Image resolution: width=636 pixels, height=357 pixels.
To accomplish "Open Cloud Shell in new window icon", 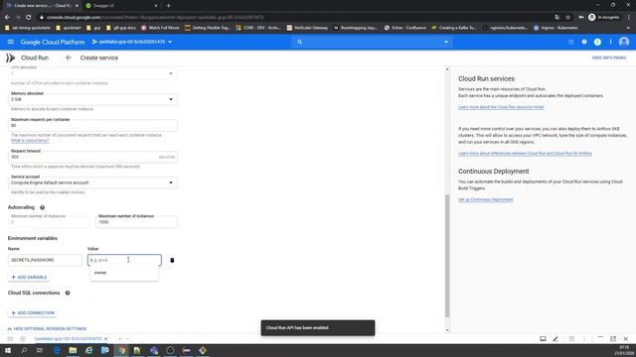I will (613, 339).
